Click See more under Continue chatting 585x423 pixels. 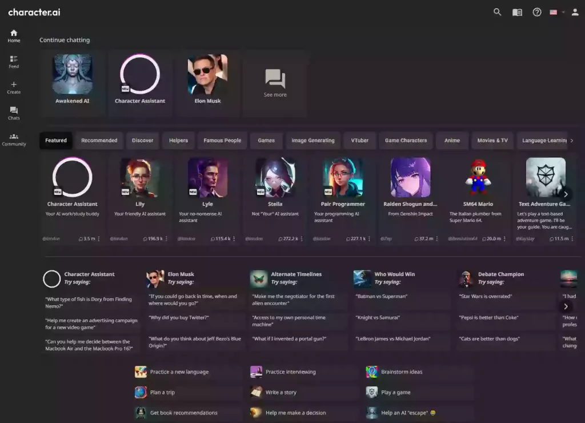(x=275, y=83)
